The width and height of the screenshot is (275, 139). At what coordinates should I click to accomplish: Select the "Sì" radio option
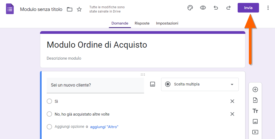(49, 101)
